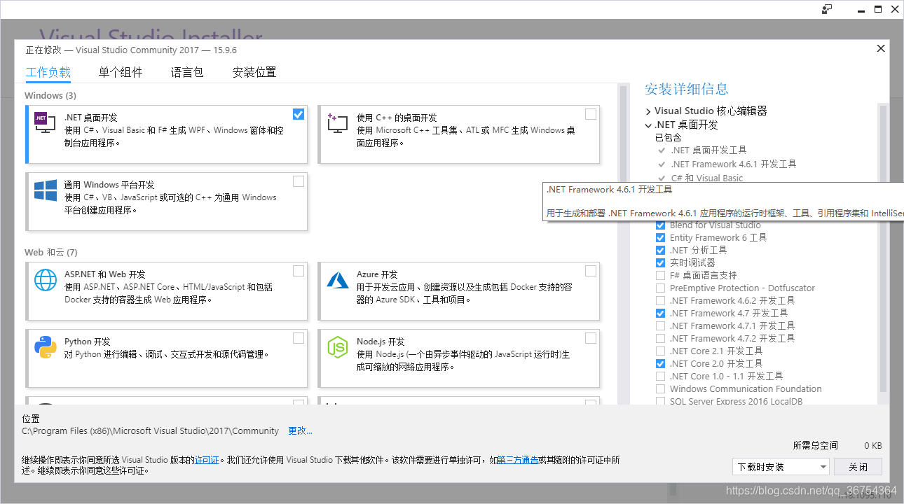The image size is (904, 504).
Task: Uncheck 实时调试器 component
Action: pos(660,262)
